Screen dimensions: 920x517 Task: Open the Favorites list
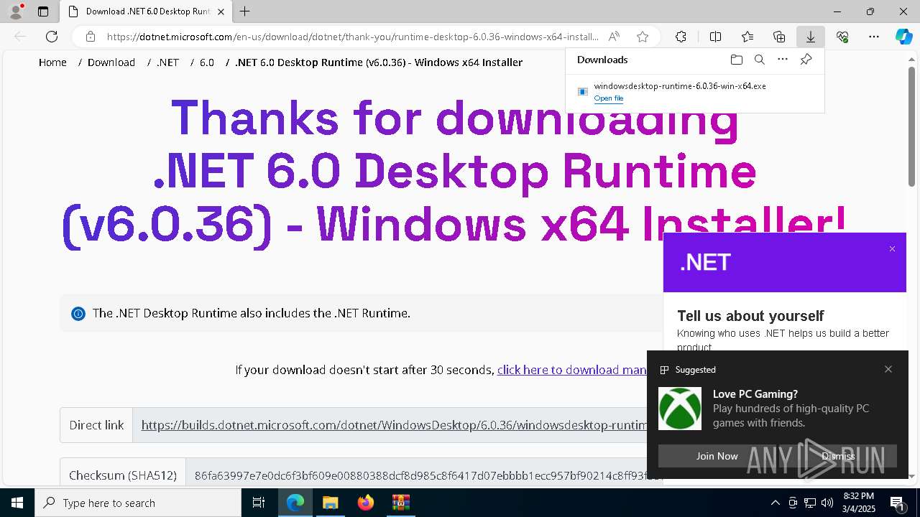click(x=747, y=37)
